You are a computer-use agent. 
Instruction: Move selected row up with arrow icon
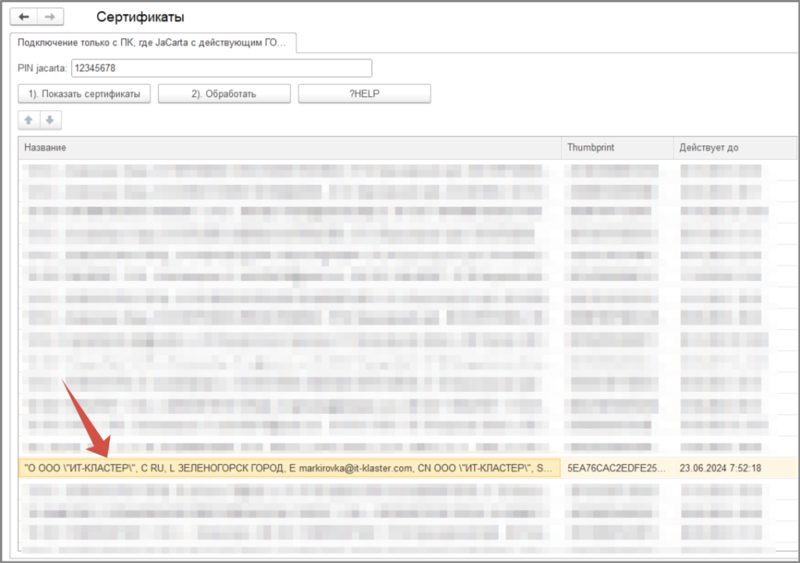tap(29, 119)
